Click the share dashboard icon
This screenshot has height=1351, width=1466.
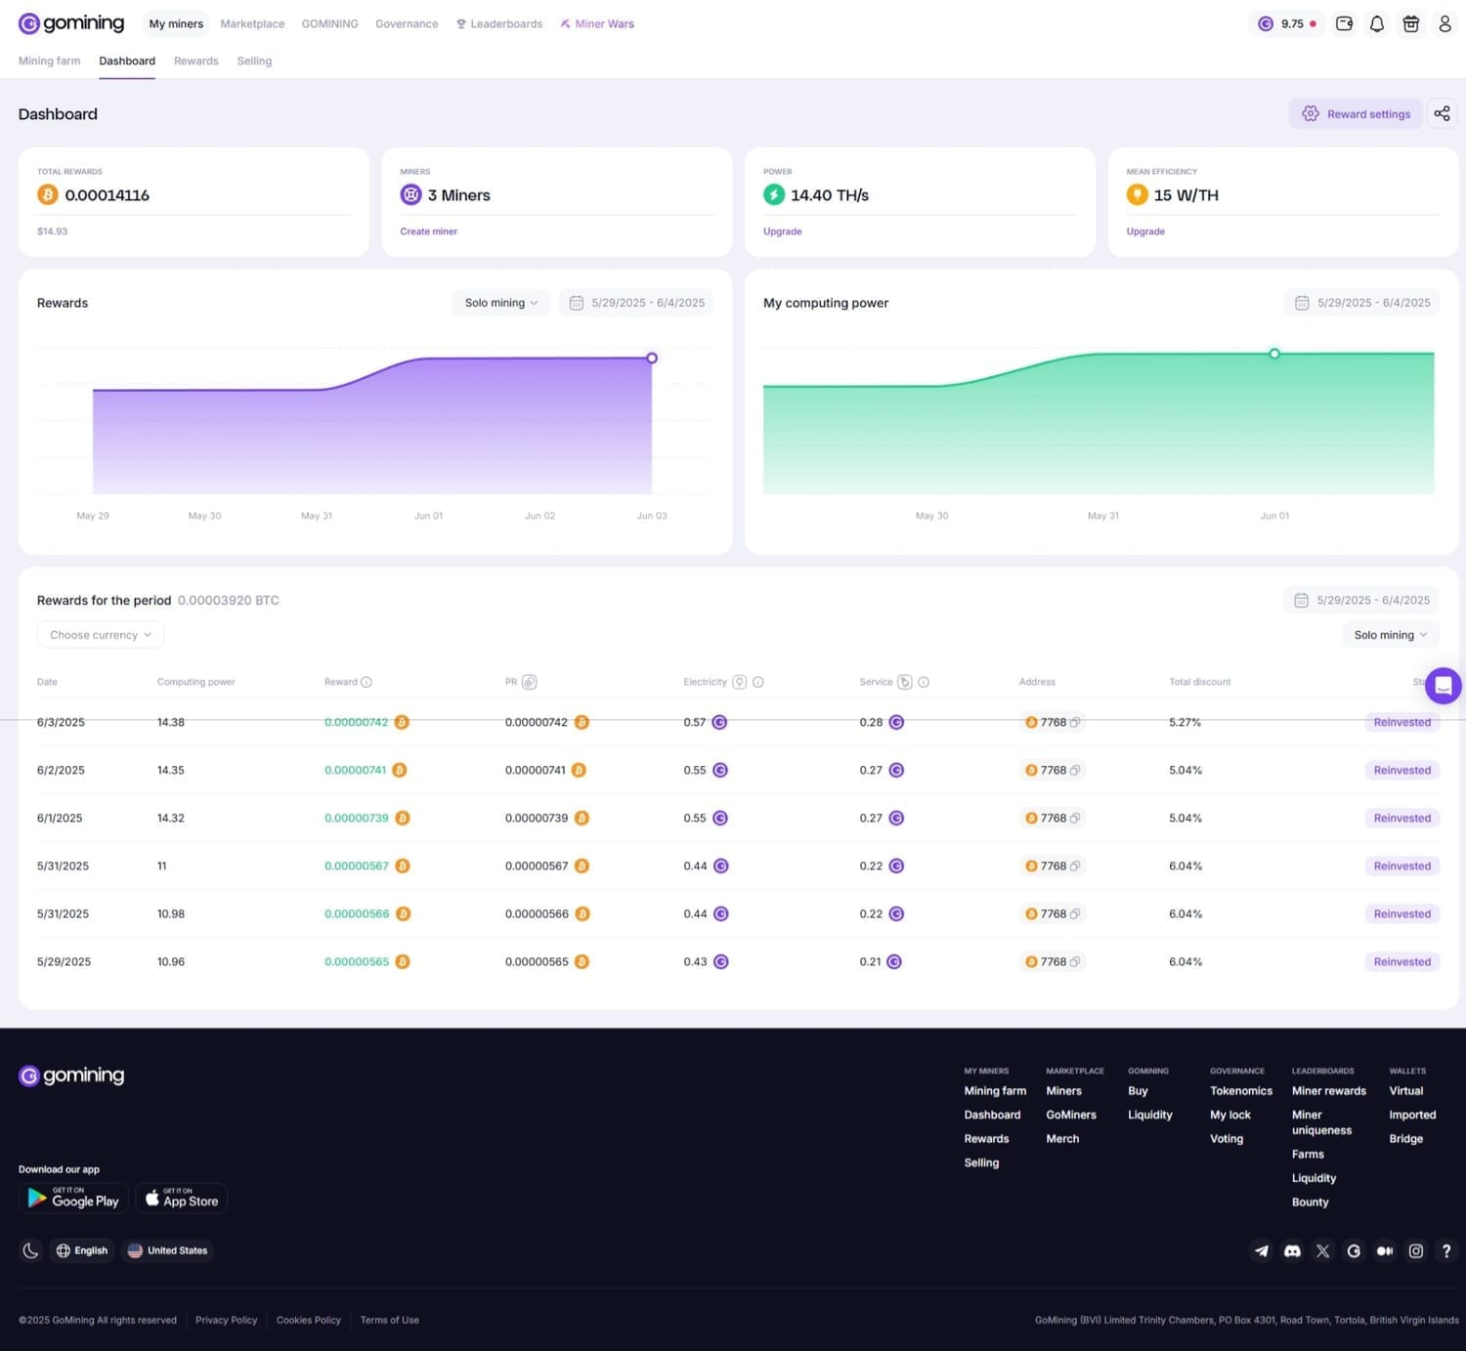click(1442, 113)
